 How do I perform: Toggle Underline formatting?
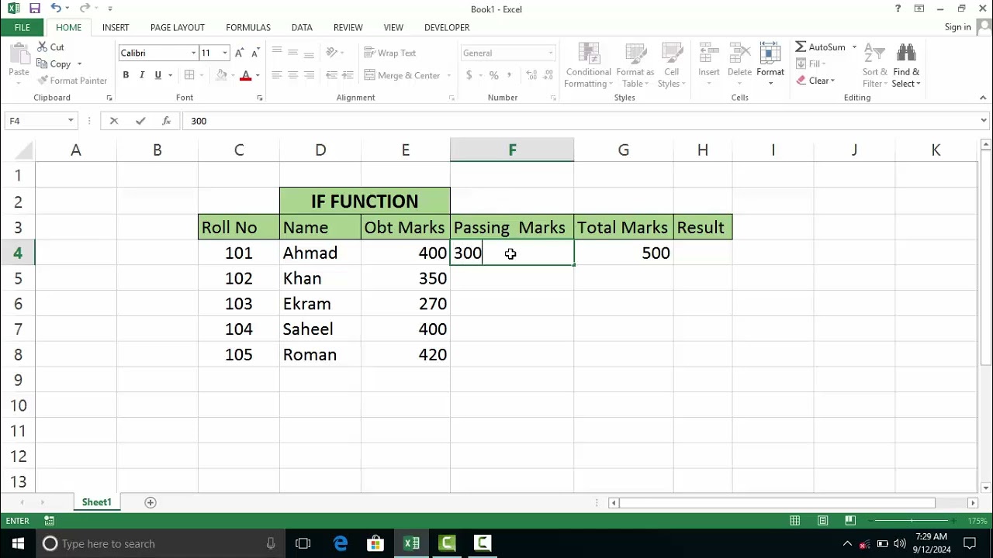pos(157,75)
